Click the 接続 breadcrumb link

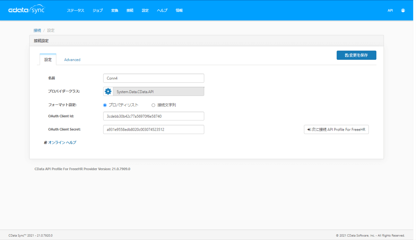point(37,30)
